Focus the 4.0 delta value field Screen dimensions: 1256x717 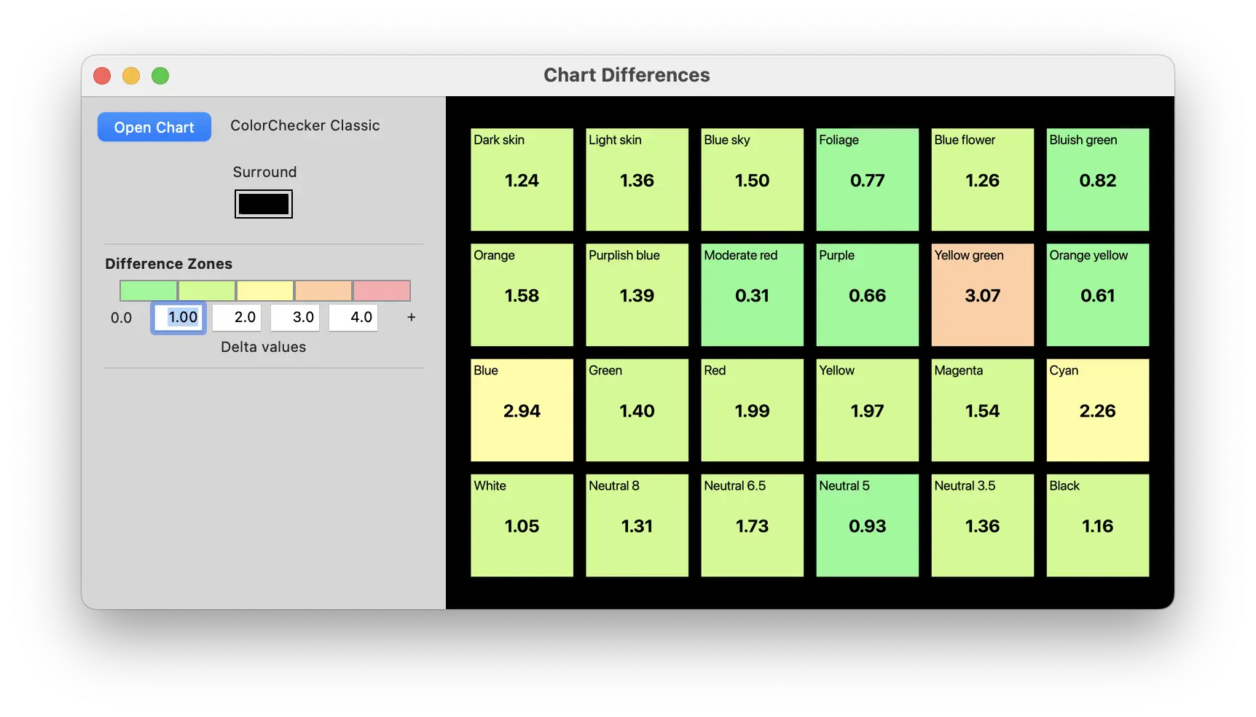[353, 318]
